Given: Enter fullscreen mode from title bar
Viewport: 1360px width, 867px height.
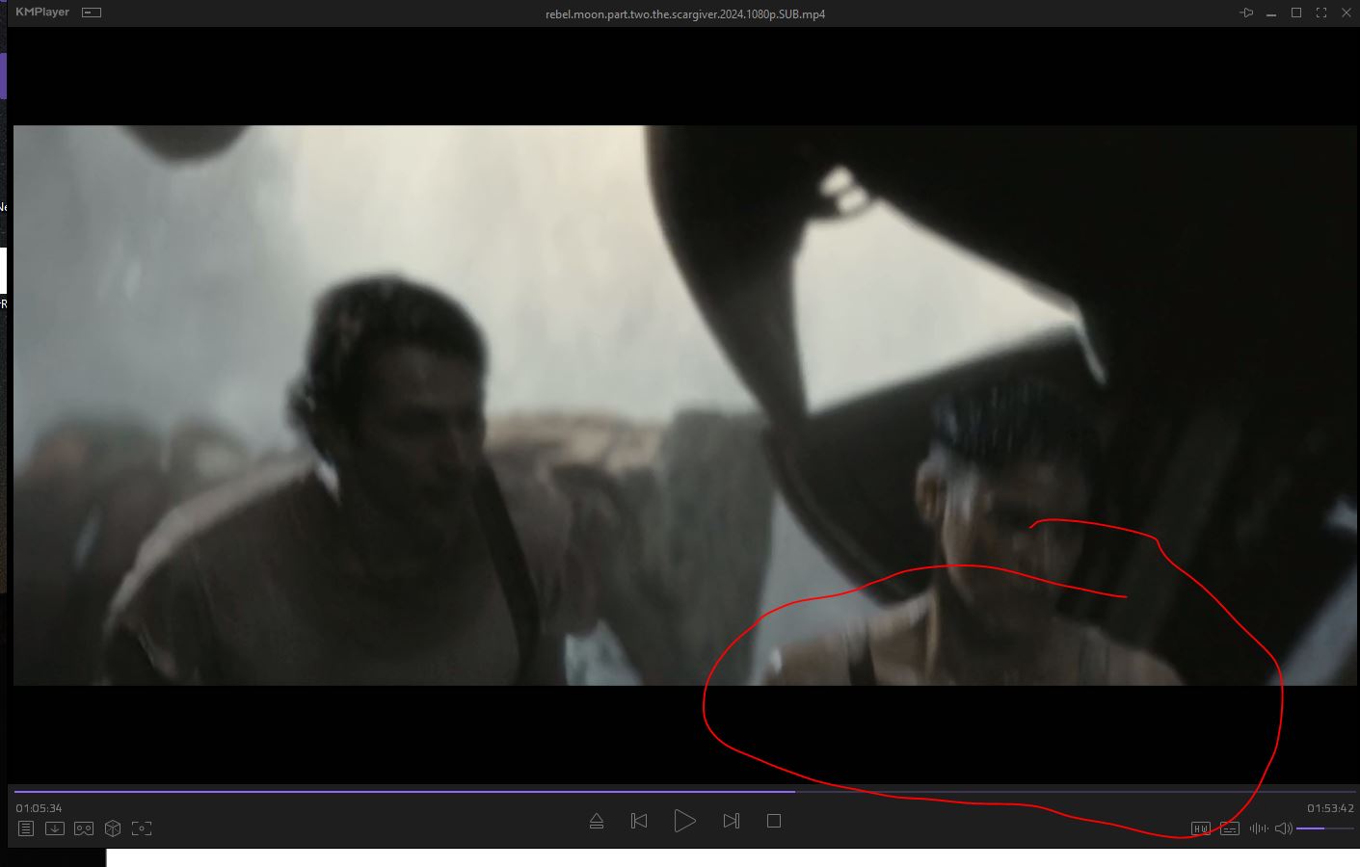Looking at the screenshot, I should pos(1321,13).
